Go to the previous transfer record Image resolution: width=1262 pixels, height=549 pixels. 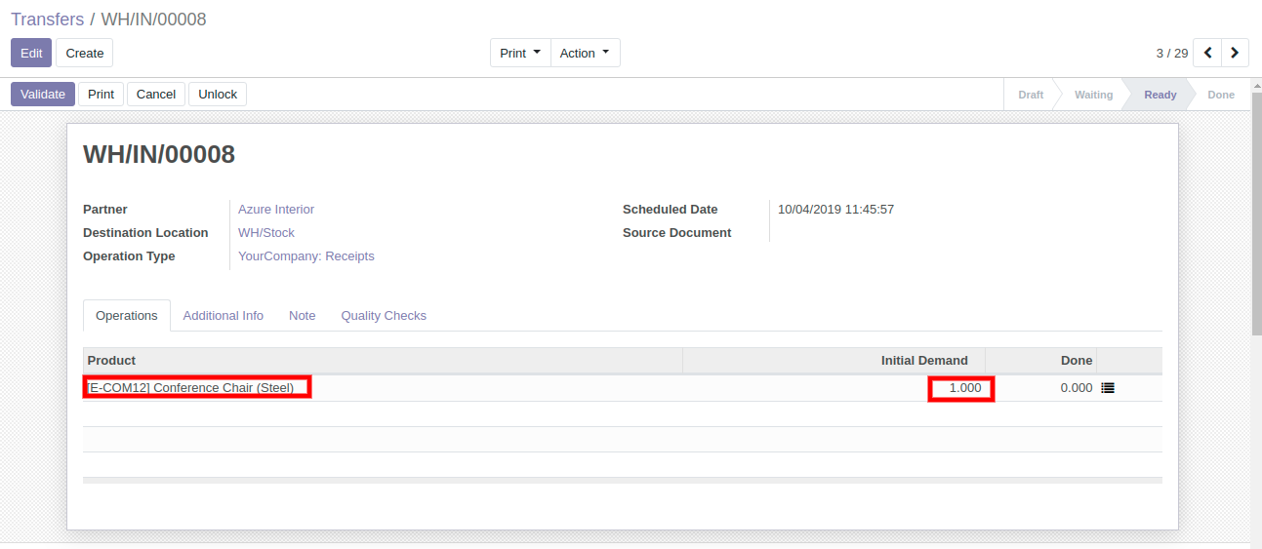(x=1208, y=53)
